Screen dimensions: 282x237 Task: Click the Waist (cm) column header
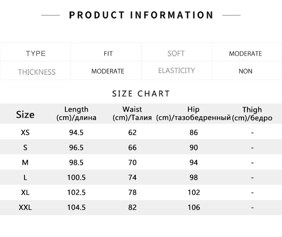(132, 114)
